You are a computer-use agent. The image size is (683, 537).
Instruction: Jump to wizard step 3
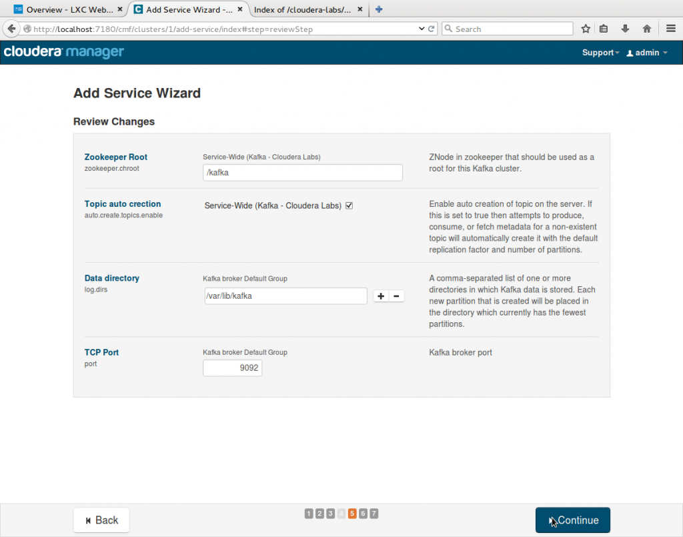331,514
